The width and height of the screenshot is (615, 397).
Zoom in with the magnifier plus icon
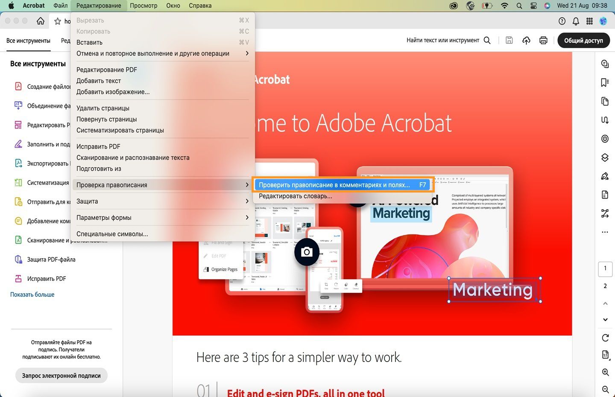pos(605,372)
